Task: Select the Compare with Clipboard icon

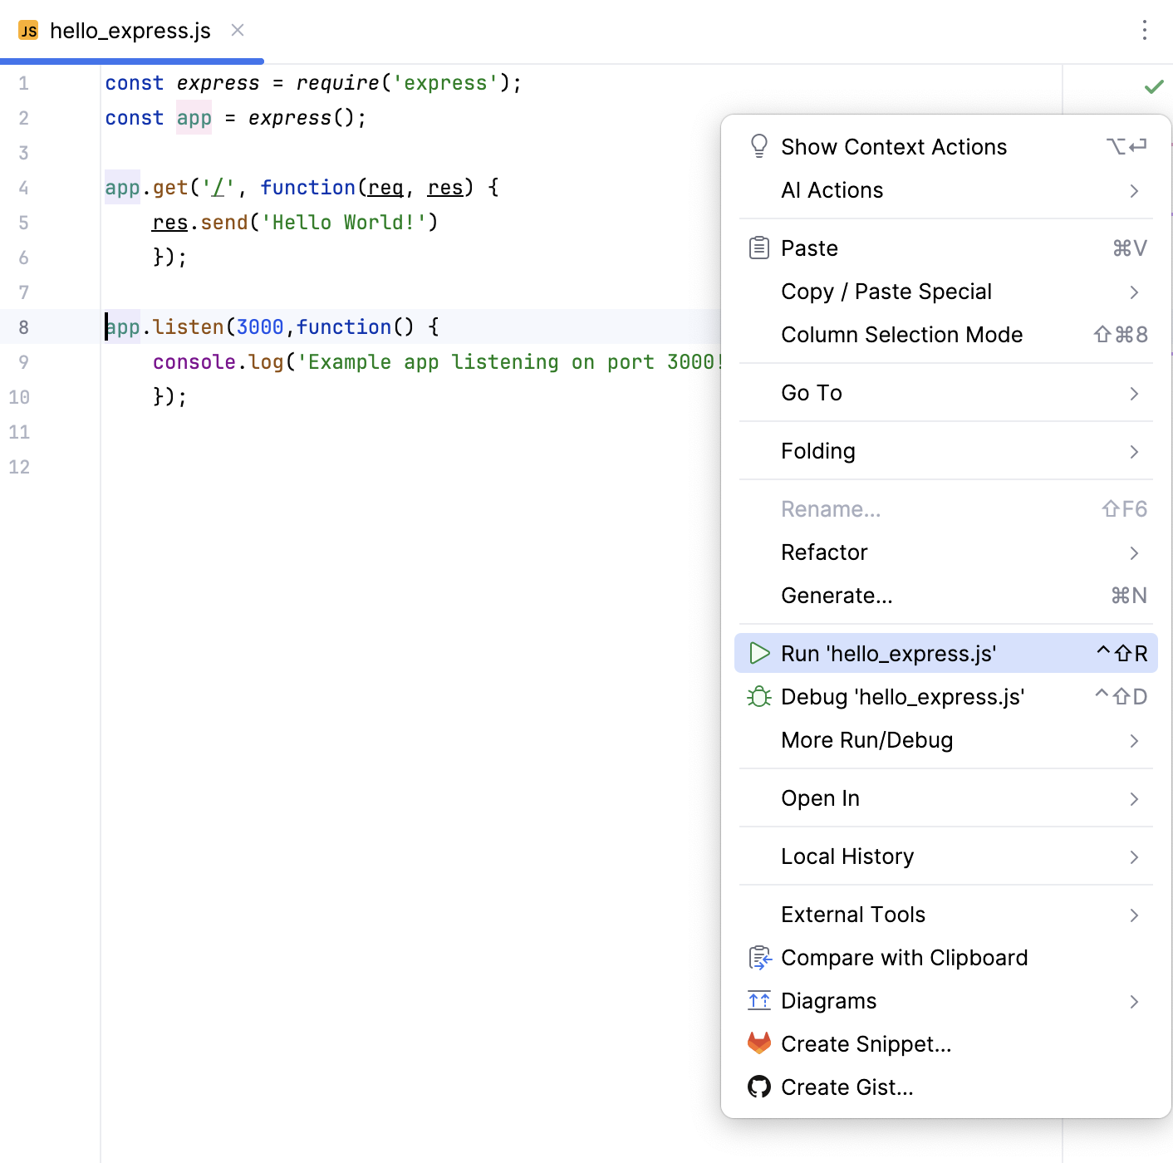Action: [x=758, y=958]
